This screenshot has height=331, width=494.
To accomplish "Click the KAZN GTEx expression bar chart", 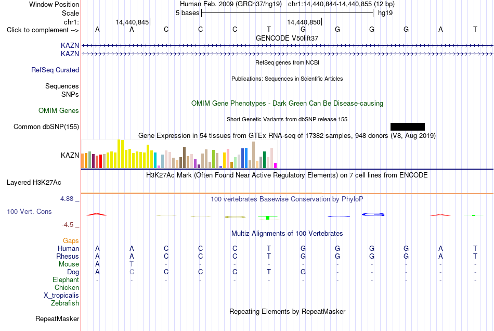I will point(179,154).
